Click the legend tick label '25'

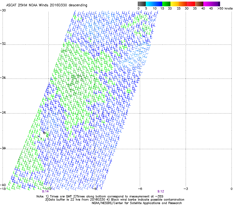tap(179, 9)
